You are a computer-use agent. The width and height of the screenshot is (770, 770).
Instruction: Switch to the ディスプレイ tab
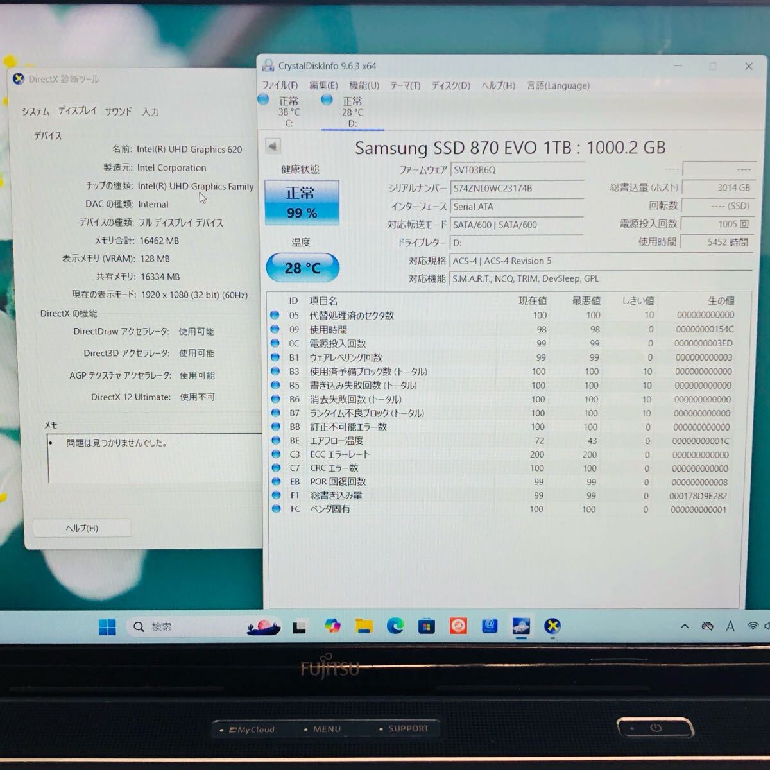click(78, 110)
